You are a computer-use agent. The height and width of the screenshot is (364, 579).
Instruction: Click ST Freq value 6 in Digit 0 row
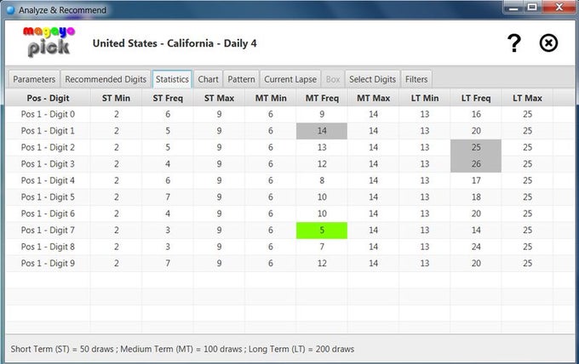point(168,114)
